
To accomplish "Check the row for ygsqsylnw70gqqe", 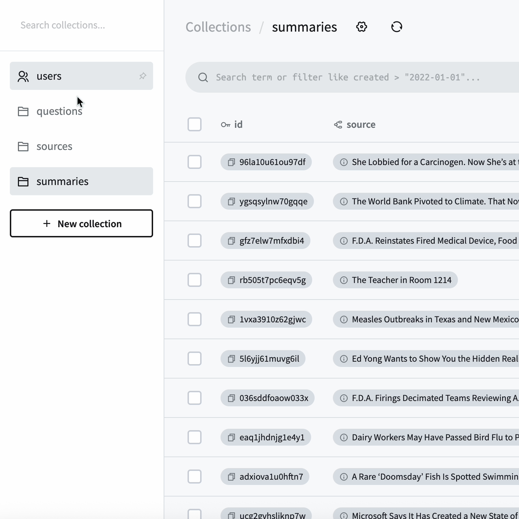I will pos(195,202).
